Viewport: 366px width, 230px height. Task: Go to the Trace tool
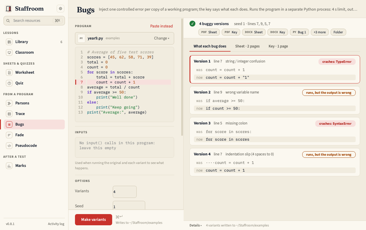pos(34,114)
